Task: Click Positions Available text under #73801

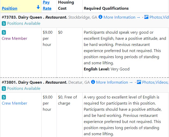Action: point(24,89)
